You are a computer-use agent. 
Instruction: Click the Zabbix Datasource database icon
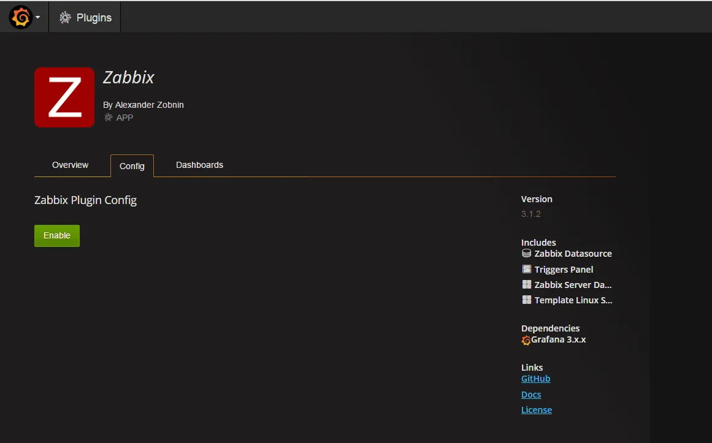pyautogui.click(x=526, y=253)
